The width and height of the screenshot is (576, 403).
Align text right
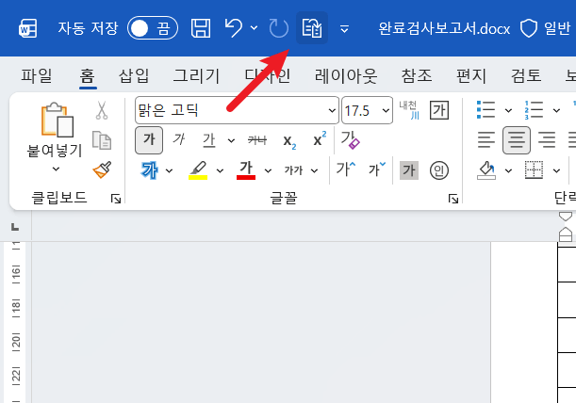click(x=547, y=140)
